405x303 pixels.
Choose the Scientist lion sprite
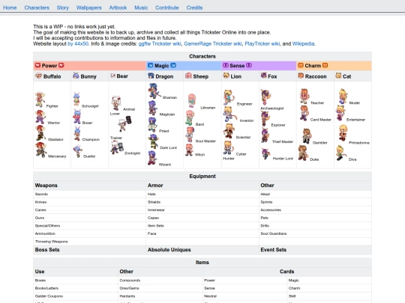[x=229, y=131]
